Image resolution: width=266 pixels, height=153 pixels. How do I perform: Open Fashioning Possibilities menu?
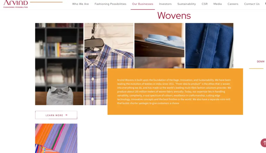[x=110, y=4]
